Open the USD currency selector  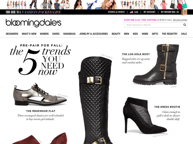point(136,12)
